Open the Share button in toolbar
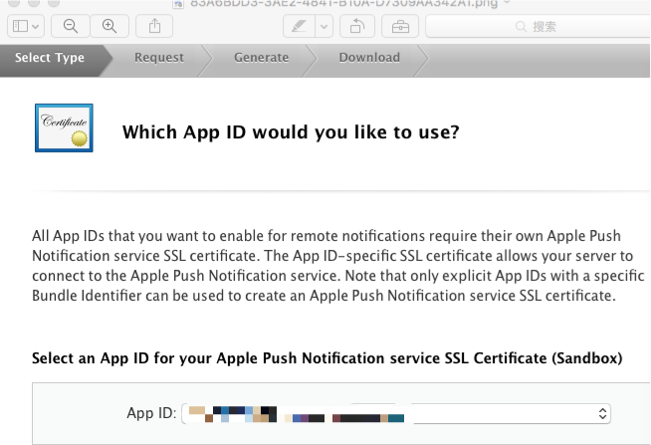The height and width of the screenshot is (445, 651). point(154,26)
